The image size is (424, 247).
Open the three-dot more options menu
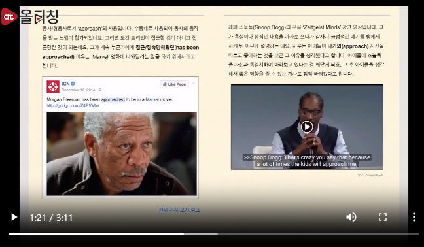(x=414, y=217)
